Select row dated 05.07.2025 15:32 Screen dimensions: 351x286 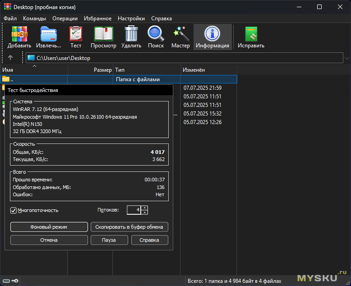coord(203,114)
